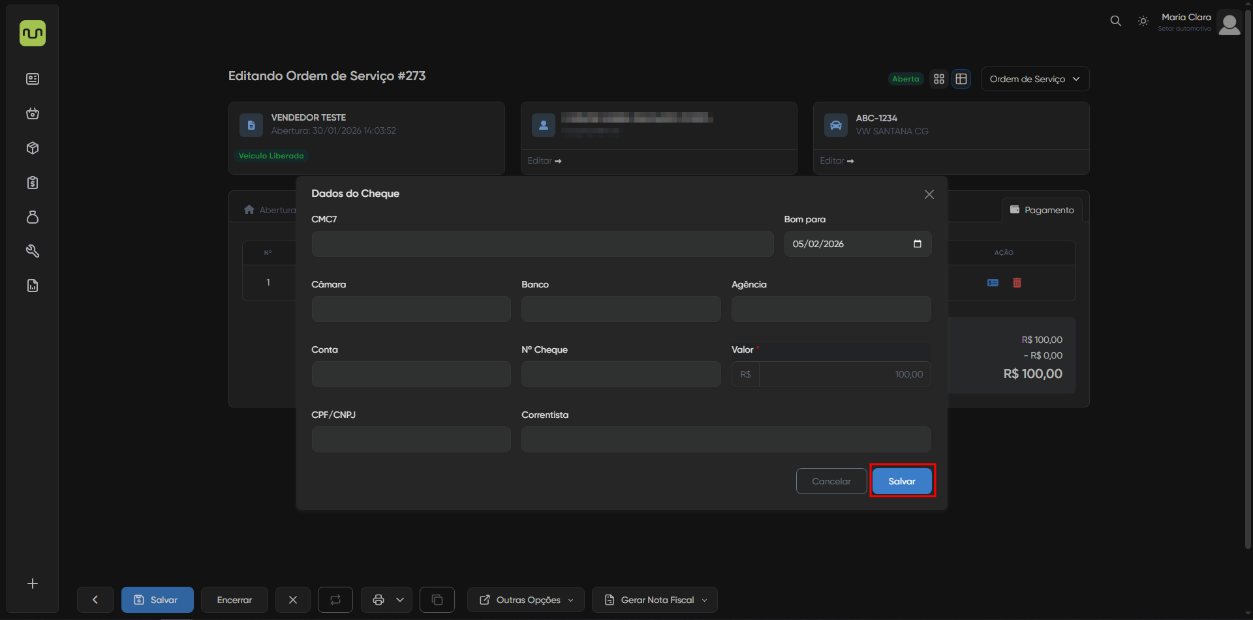Open the calendar picker for Bom para

917,244
